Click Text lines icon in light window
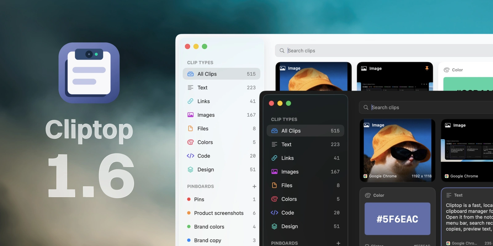 coord(190,88)
